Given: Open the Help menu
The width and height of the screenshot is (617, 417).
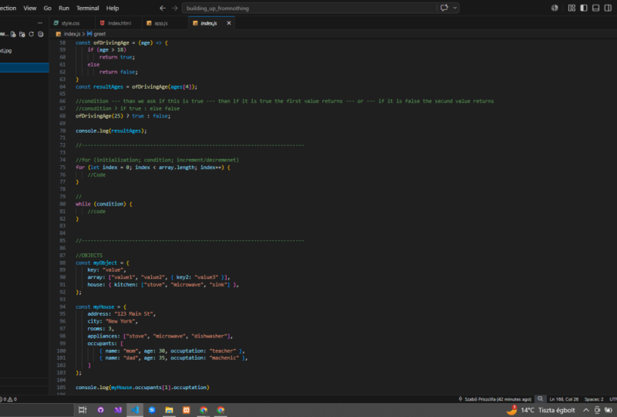Looking at the screenshot, I should 113,8.
